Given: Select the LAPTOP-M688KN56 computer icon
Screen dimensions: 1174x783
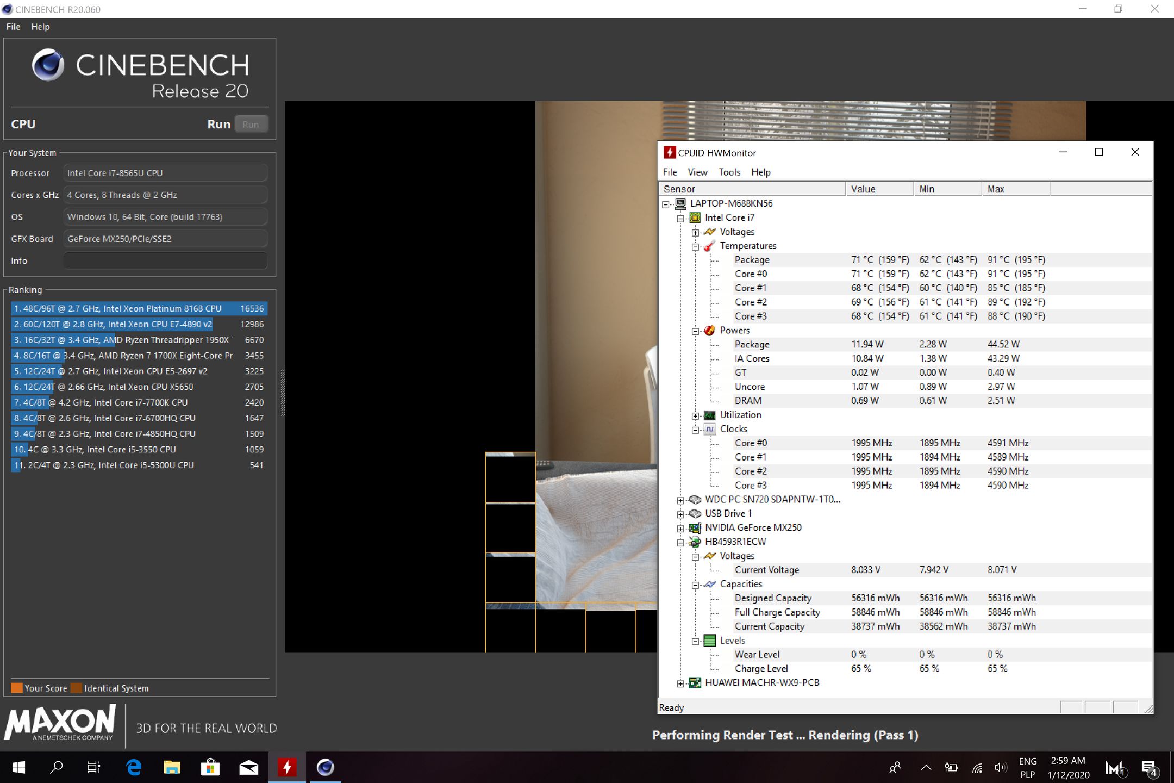Looking at the screenshot, I should coord(680,203).
